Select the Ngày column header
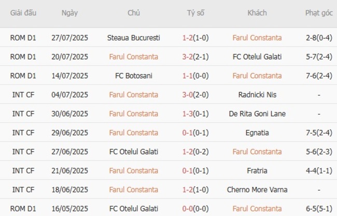 (x=69, y=13)
